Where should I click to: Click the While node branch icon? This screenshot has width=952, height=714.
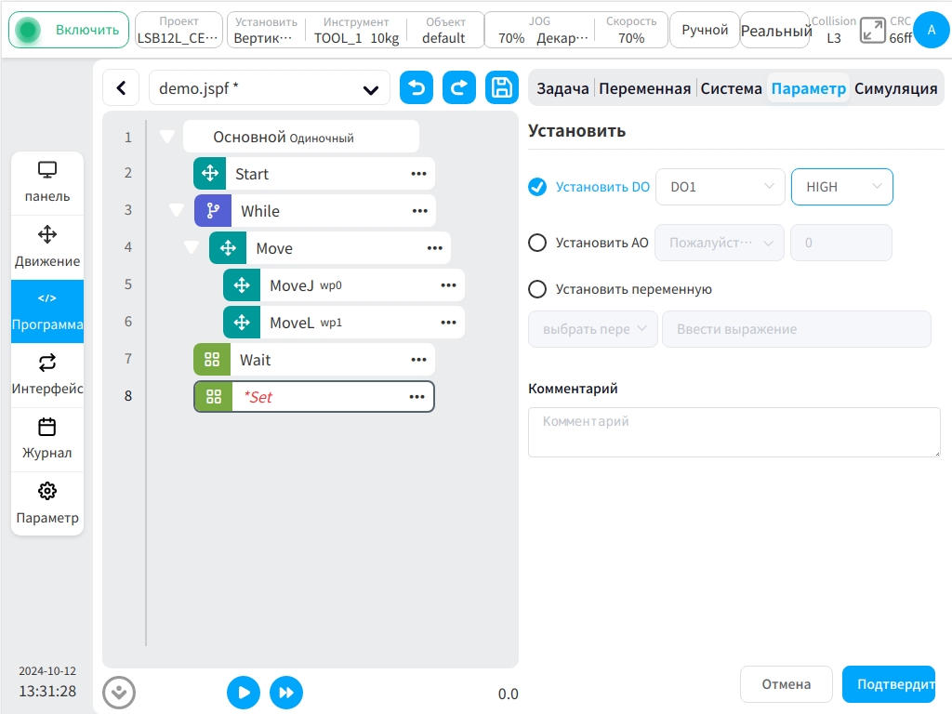coord(213,211)
